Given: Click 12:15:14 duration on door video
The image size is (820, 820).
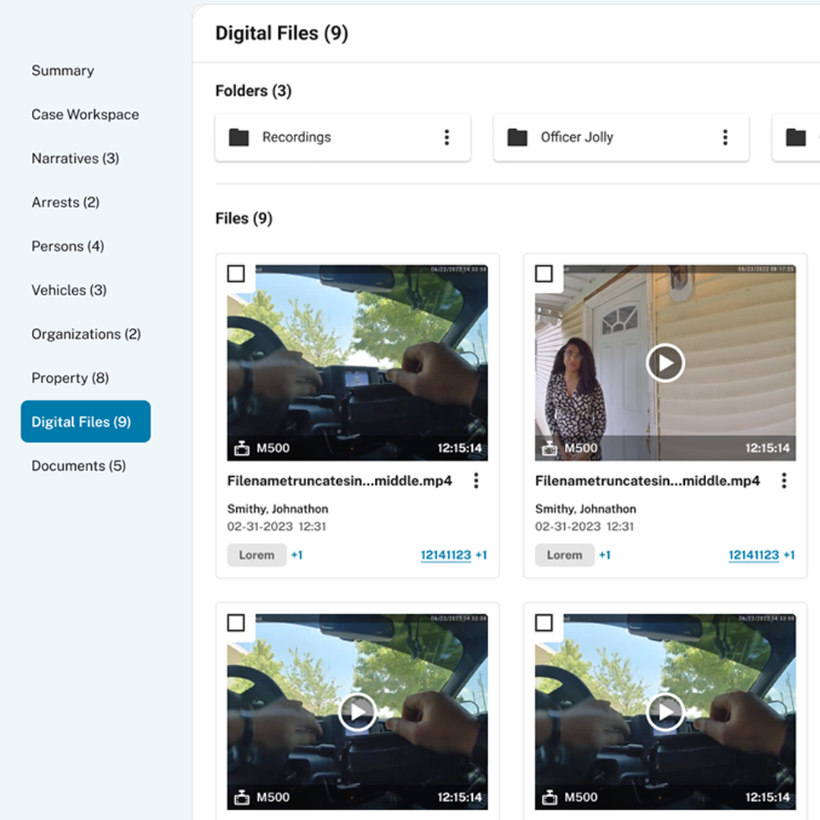Looking at the screenshot, I should point(768,448).
